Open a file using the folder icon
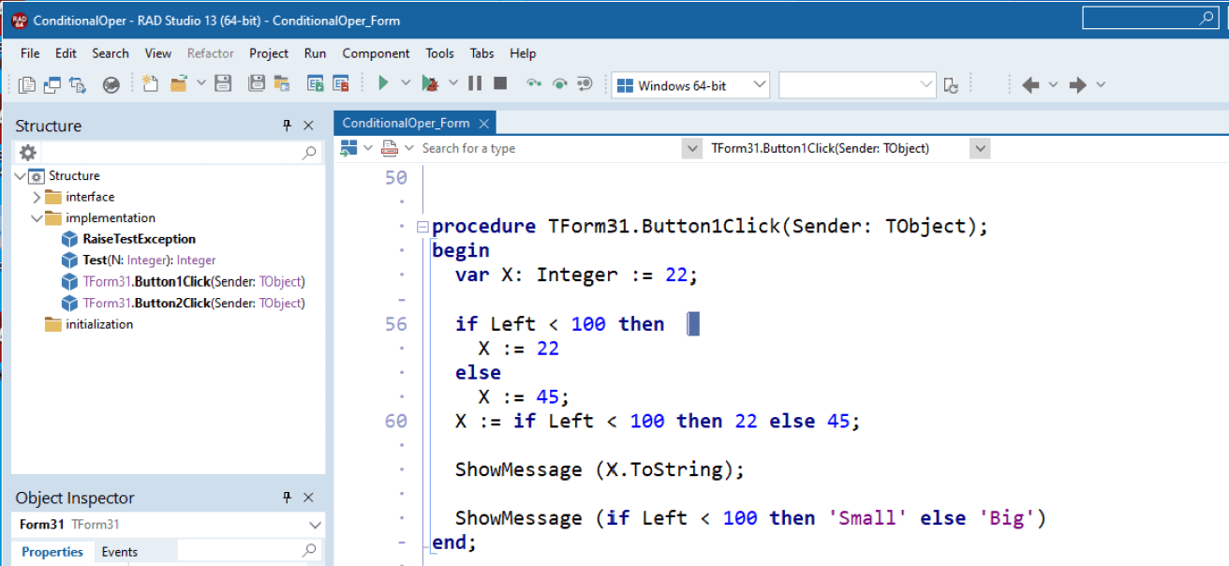This screenshot has height=566, width=1229. coord(179,83)
